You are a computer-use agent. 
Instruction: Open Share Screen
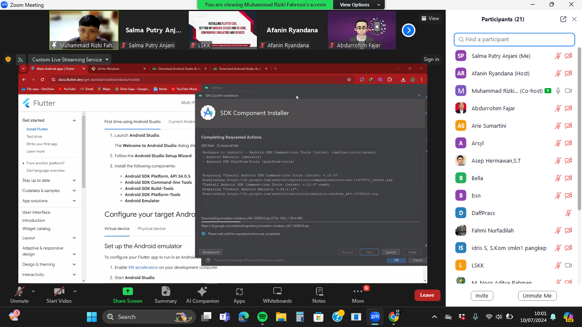pos(127,295)
